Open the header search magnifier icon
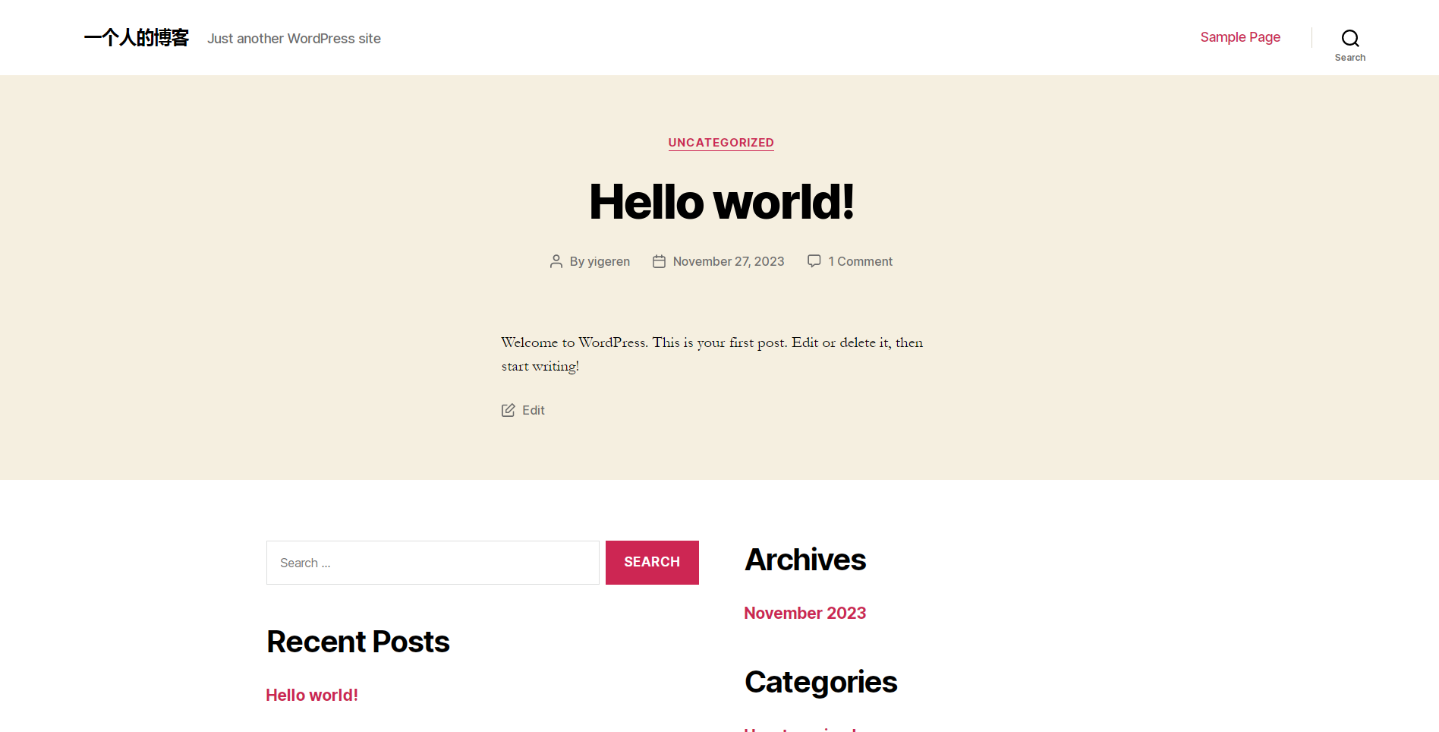Viewport: 1439px width, 732px height. (x=1349, y=38)
